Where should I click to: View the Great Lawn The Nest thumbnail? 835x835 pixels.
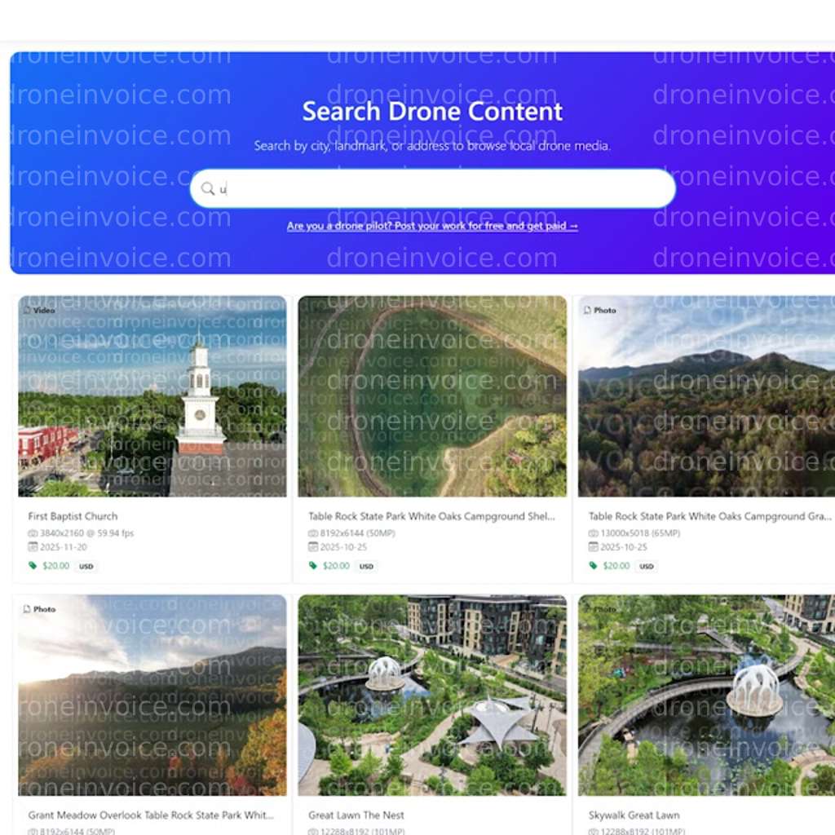tap(432, 695)
